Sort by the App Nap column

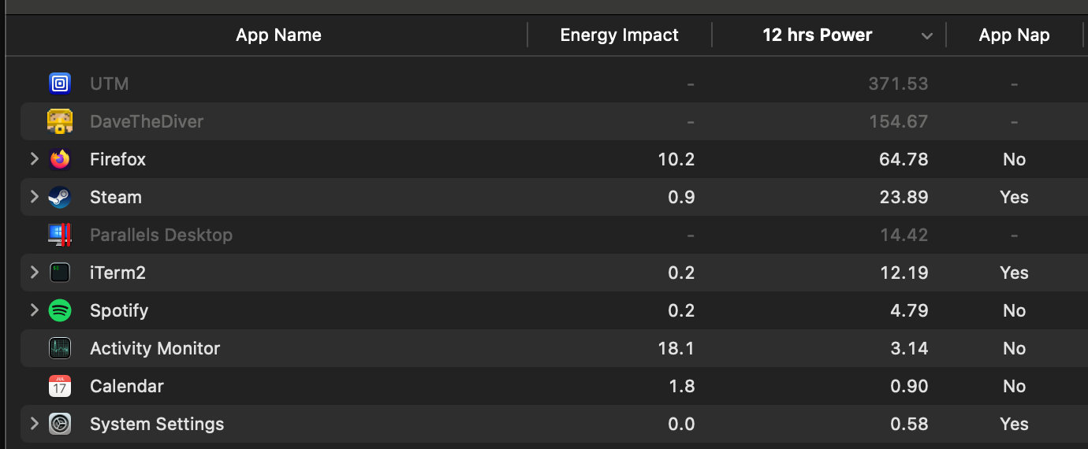1014,35
